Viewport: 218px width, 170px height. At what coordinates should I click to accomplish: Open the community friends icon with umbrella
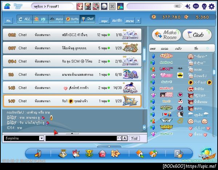(7, 6)
